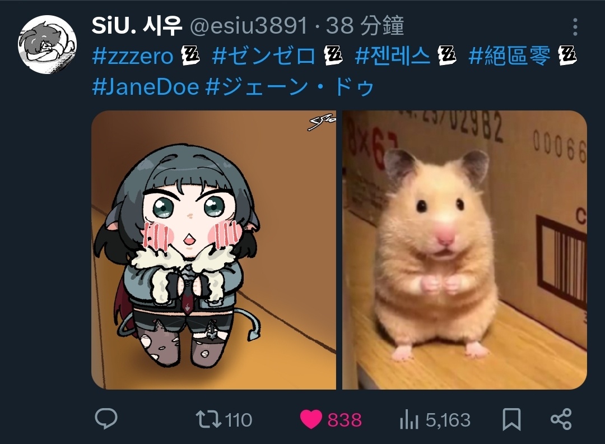The width and height of the screenshot is (605, 444).
Task: Open the #젠레스 hashtag
Action: tap(392, 57)
